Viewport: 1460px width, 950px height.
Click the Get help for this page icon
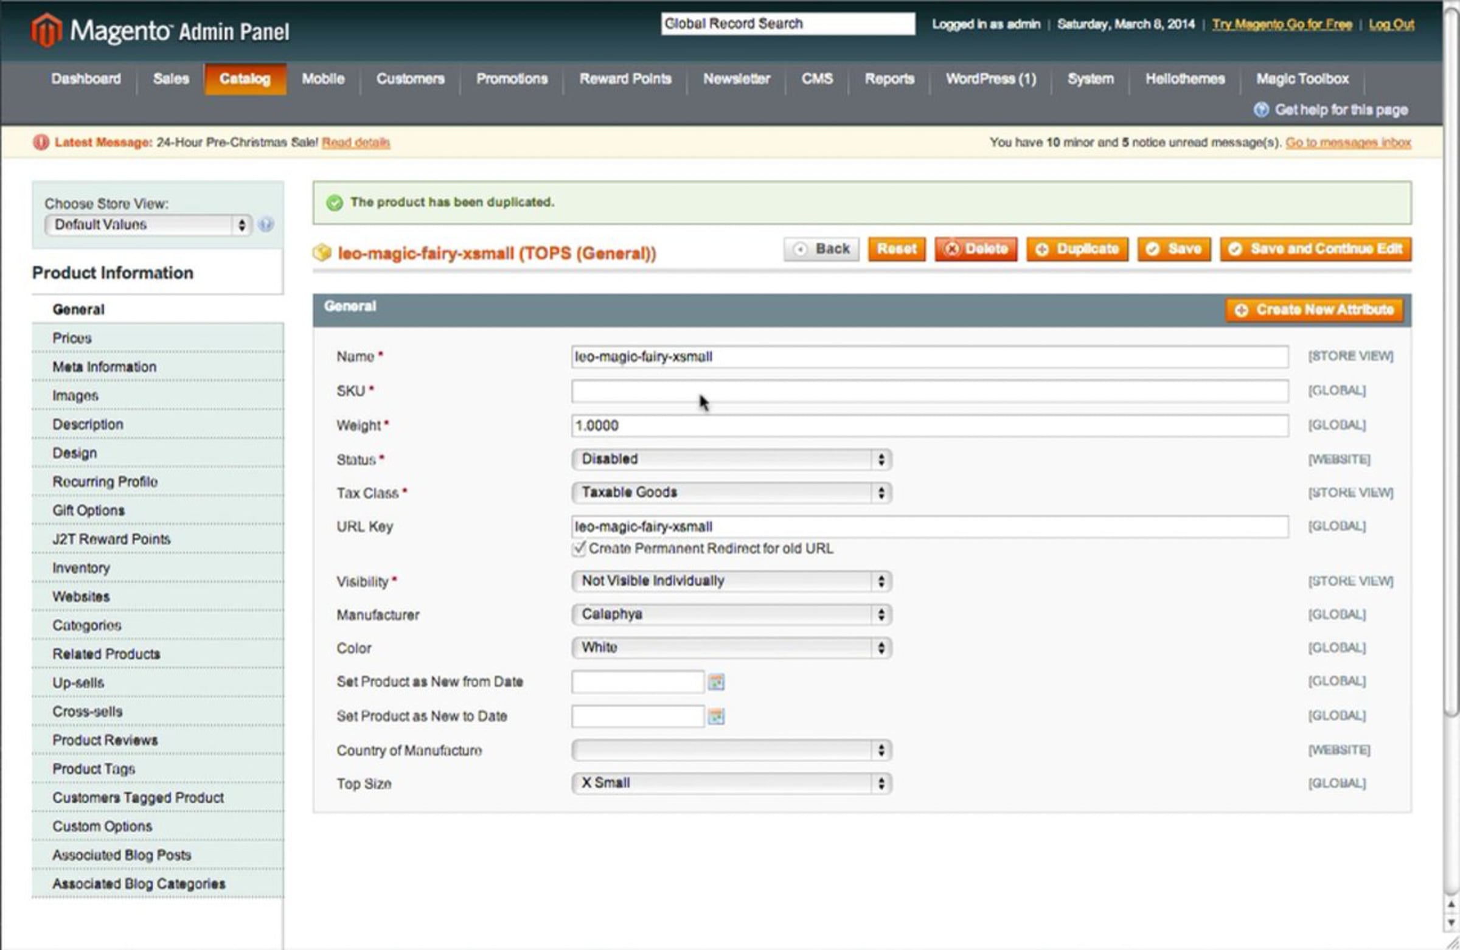[1261, 110]
